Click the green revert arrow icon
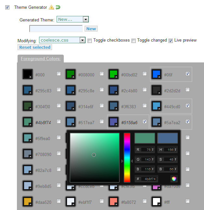The width and height of the screenshot is (204, 210). tap(58, 7)
